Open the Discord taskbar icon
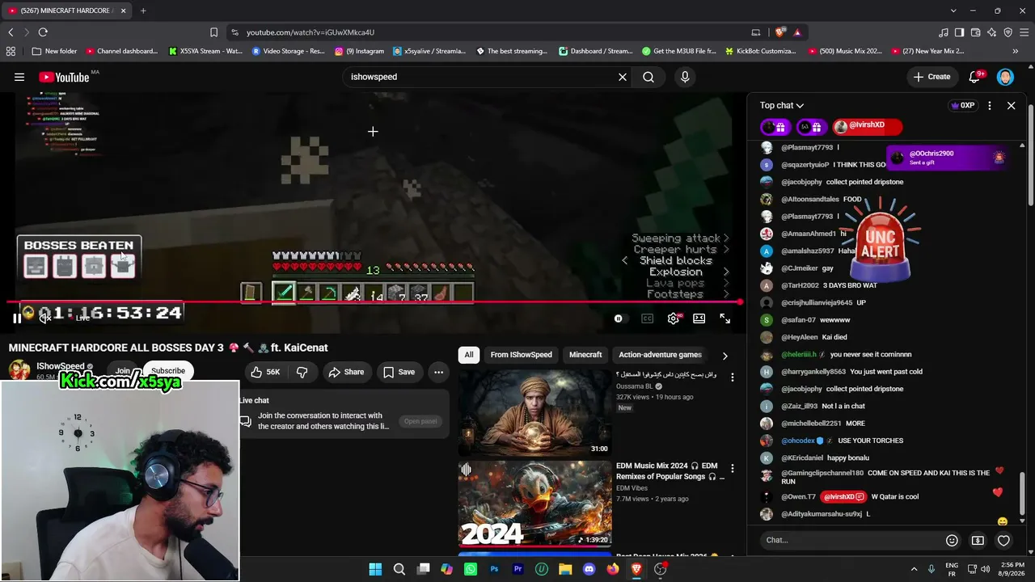This screenshot has height=582, width=1035. pos(589,569)
